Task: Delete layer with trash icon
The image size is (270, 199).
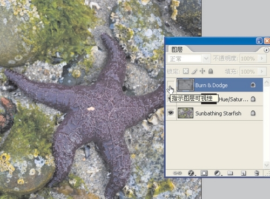Action: [256, 173]
